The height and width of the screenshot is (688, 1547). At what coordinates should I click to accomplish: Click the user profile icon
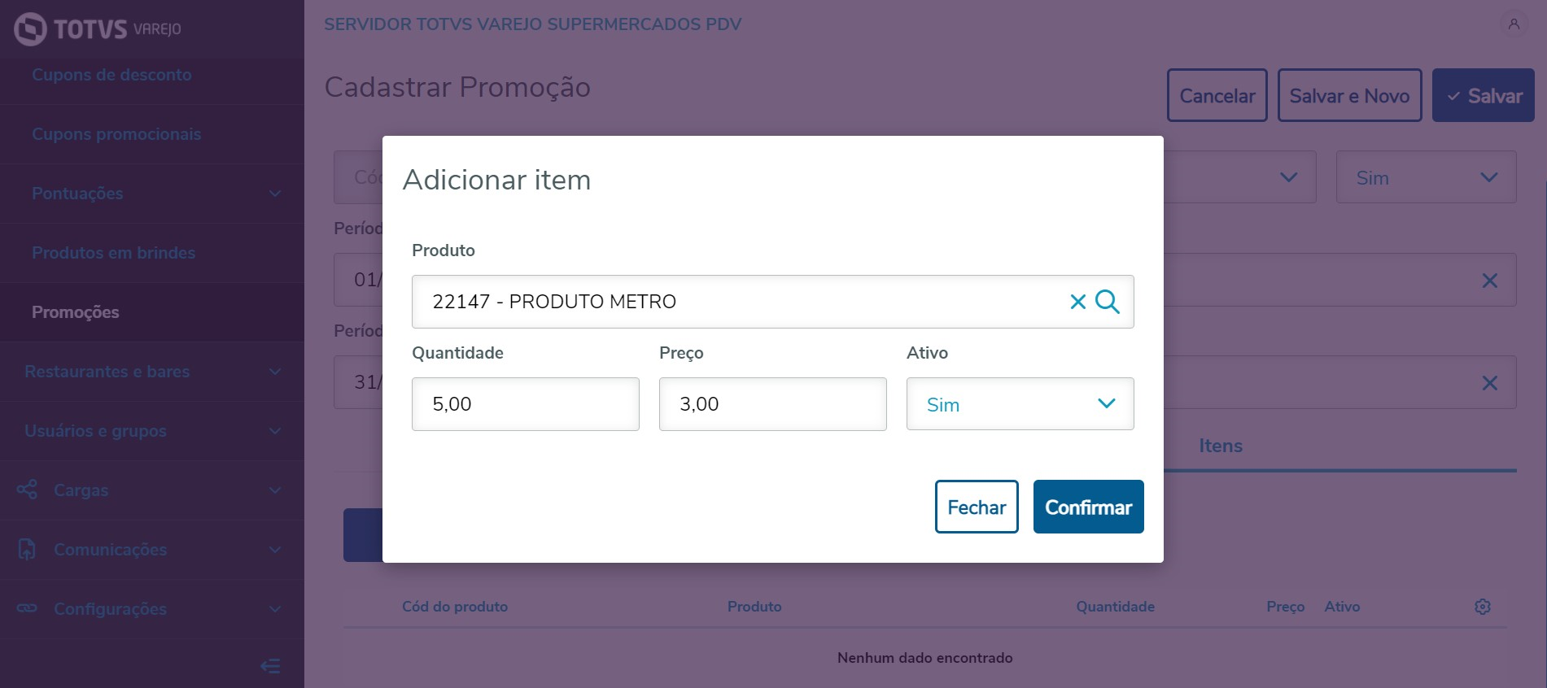coord(1514,24)
